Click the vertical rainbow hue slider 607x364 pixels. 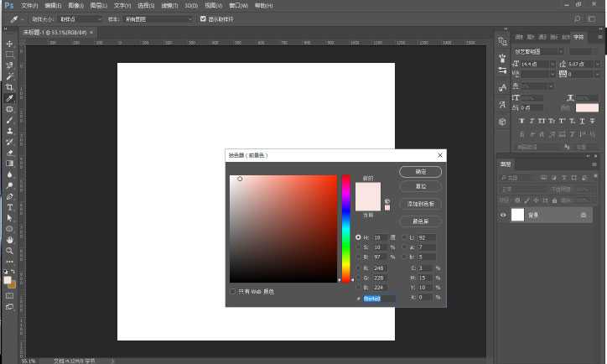pos(345,226)
